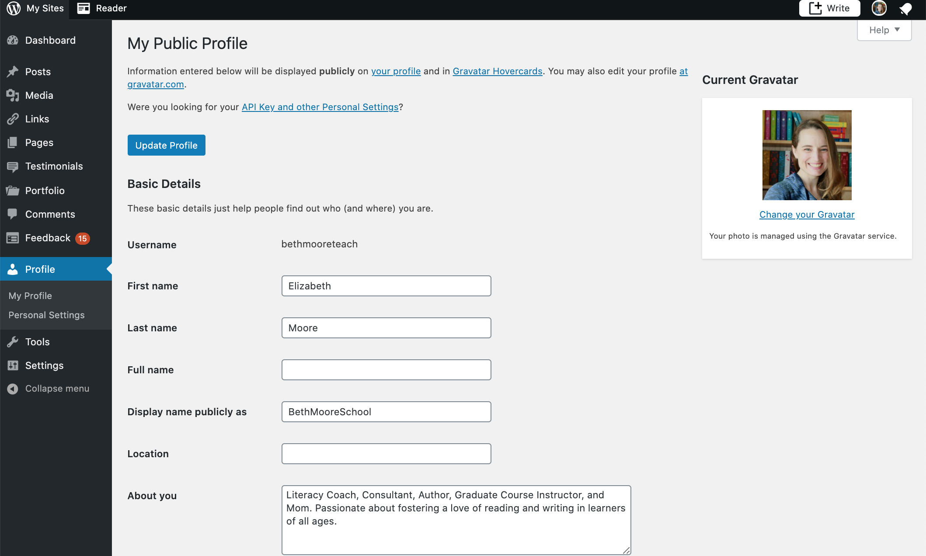Viewport: 926px width, 556px height.
Task: Focus the Full name input field
Action: [x=386, y=370]
